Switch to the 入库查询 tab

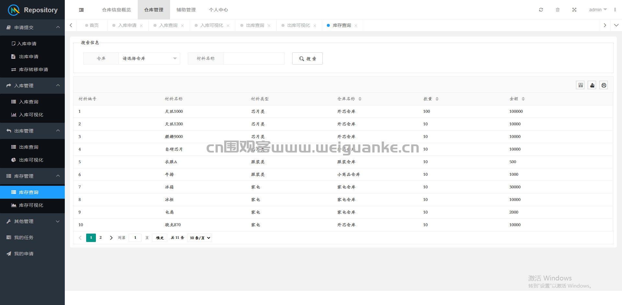[x=168, y=25]
